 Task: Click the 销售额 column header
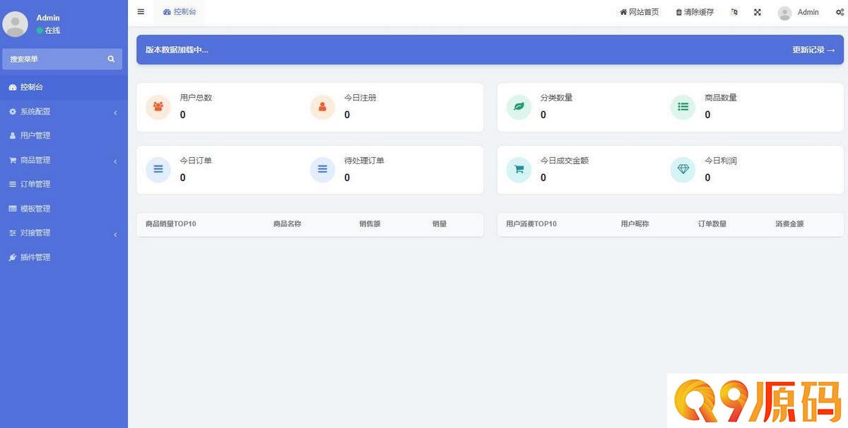pyautogui.click(x=370, y=224)
